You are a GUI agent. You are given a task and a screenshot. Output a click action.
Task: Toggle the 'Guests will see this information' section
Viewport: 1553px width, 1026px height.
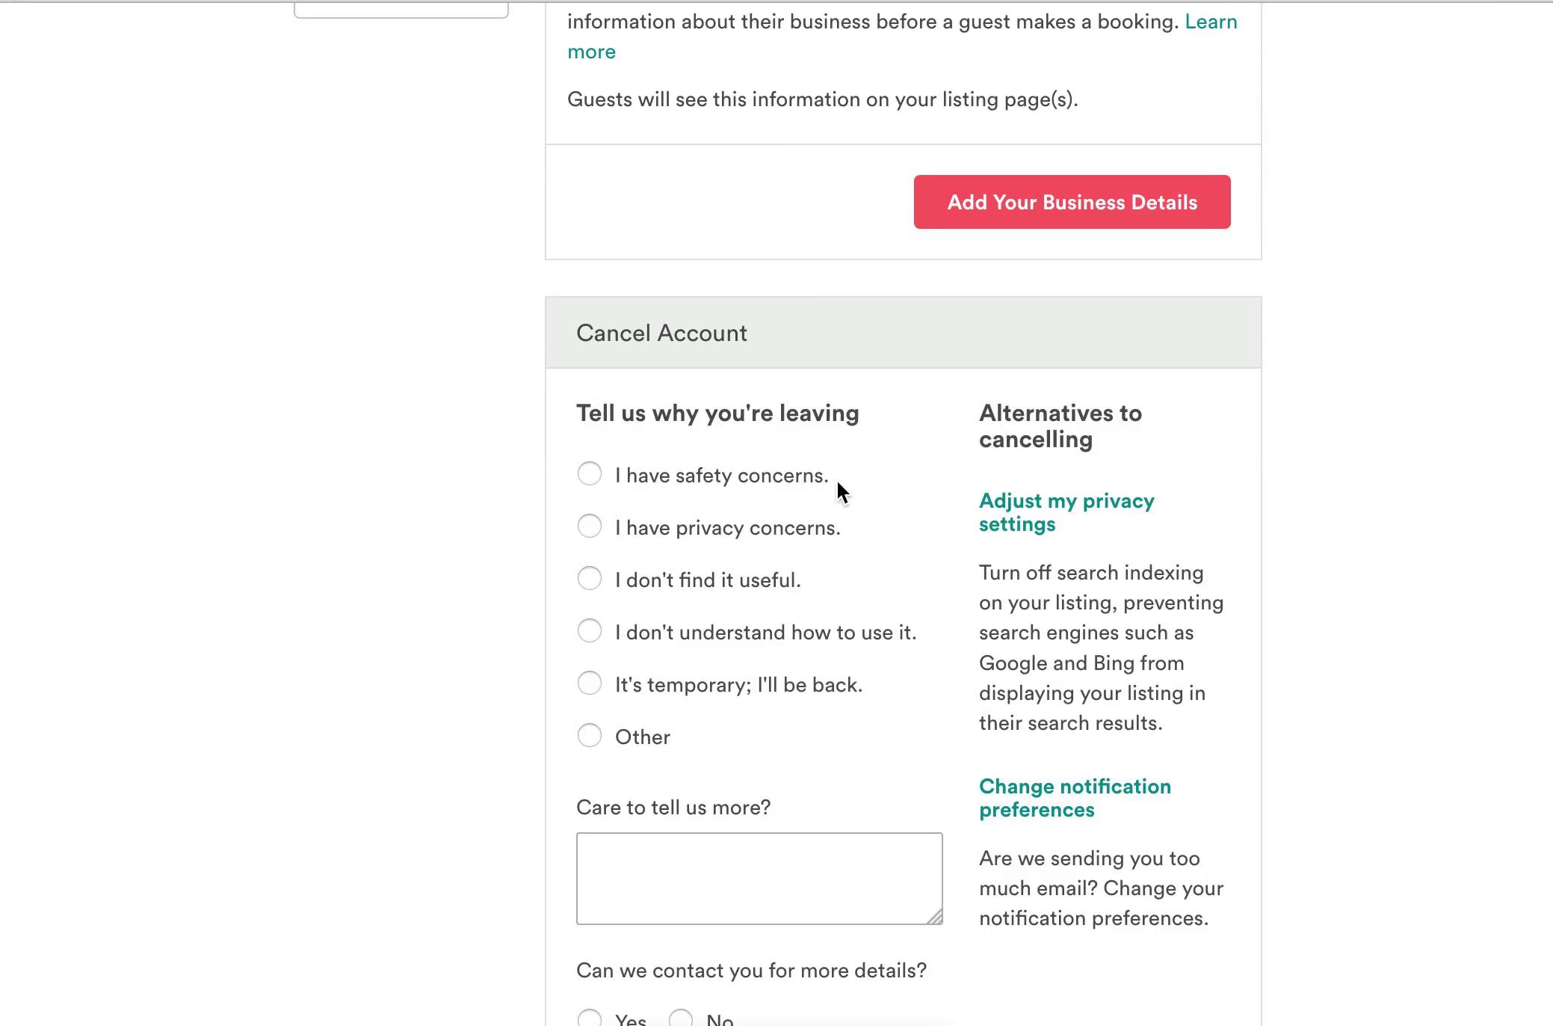click(x=823, y=99)
